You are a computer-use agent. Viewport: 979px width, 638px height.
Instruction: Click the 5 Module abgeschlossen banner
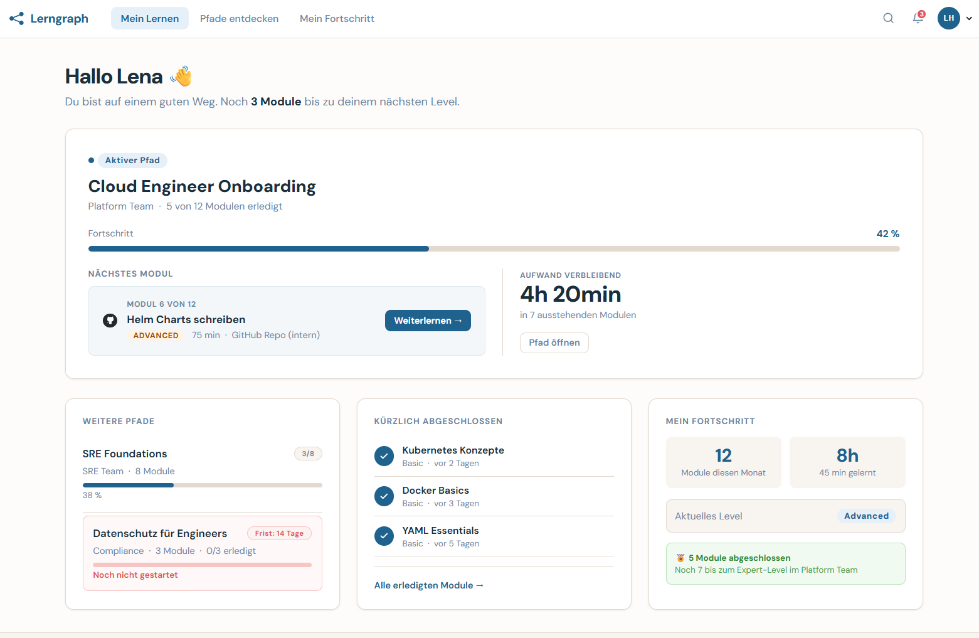point(785,564)
